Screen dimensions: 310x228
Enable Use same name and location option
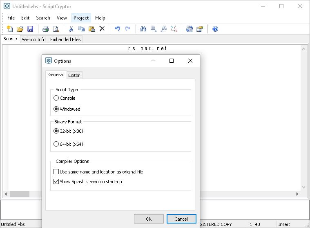tap(56, 172)
